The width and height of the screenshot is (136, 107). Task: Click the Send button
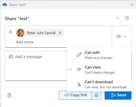coord(118,95)
